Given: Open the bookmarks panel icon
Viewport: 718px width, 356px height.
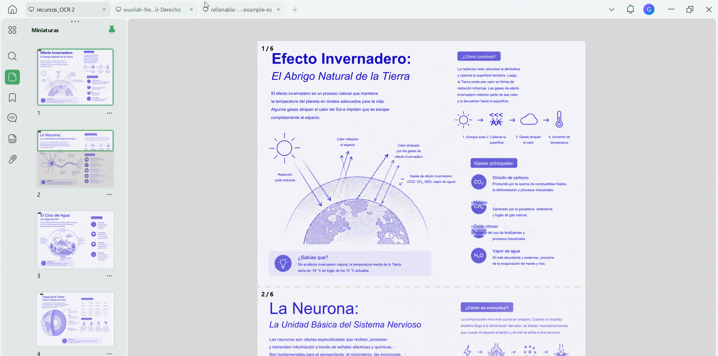Looking at the screenshot, I should [12, 98].
